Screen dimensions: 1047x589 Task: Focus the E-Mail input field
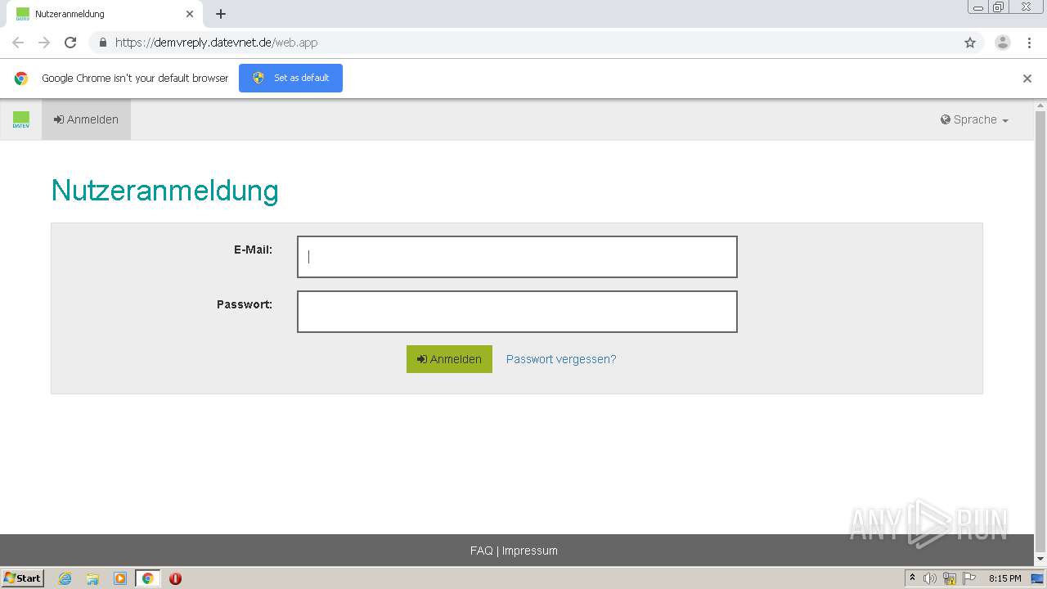pyautogui.click(x=517, y=257)
